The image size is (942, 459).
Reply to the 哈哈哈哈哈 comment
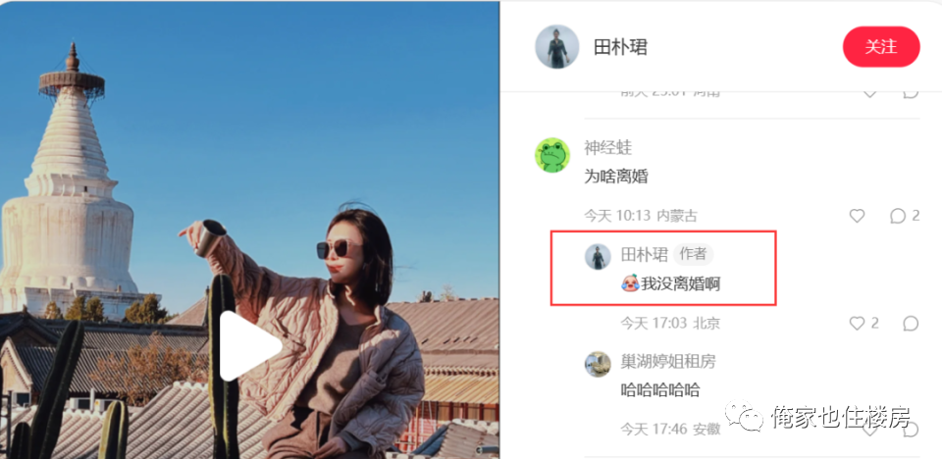(x=911, y=429)
